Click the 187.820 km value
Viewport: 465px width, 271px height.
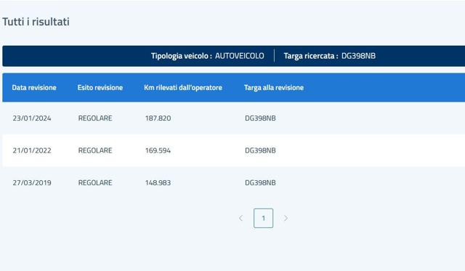[x=158, y=118]
